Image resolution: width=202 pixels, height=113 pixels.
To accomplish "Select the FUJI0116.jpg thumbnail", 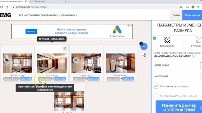I will tap(52, 63).
